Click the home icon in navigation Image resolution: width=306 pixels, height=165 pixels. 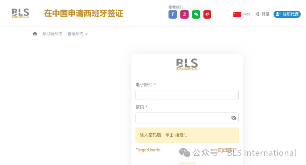coord(35,34)
